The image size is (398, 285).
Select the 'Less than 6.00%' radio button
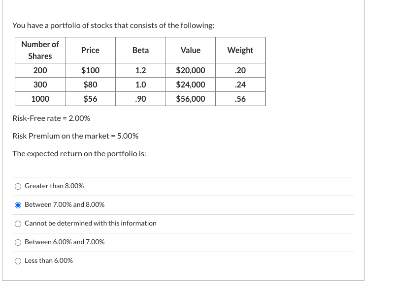point(18,261)
